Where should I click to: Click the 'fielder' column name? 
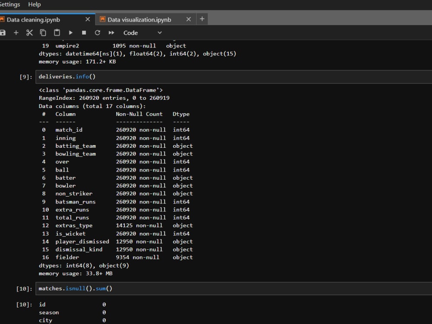(67, 257)
